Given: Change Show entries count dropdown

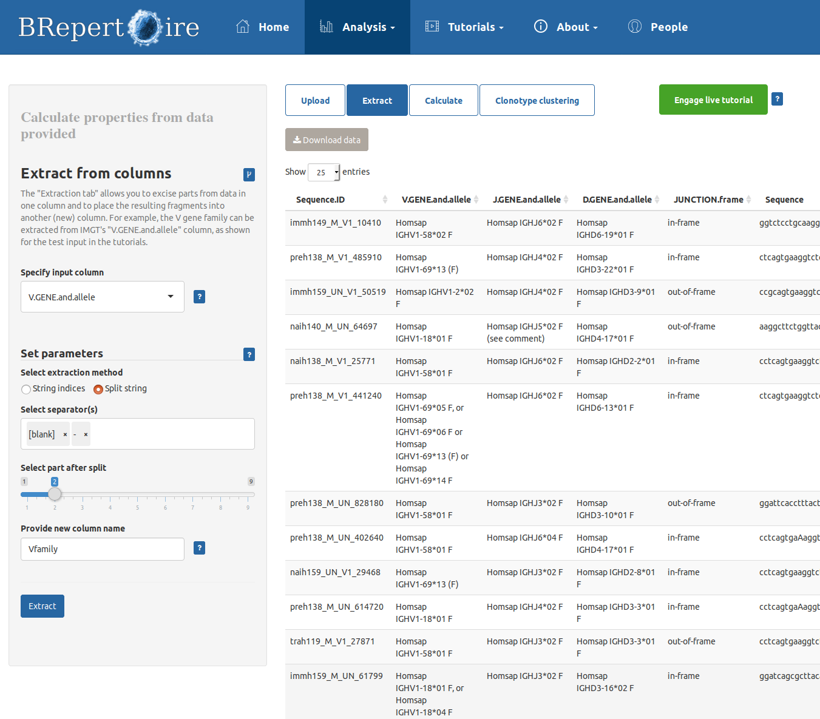Looking at the screenshot, I should pos(324,172).
